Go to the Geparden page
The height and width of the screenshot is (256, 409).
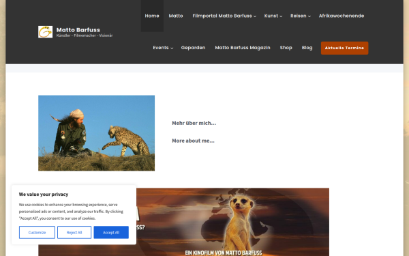(194, 48)
